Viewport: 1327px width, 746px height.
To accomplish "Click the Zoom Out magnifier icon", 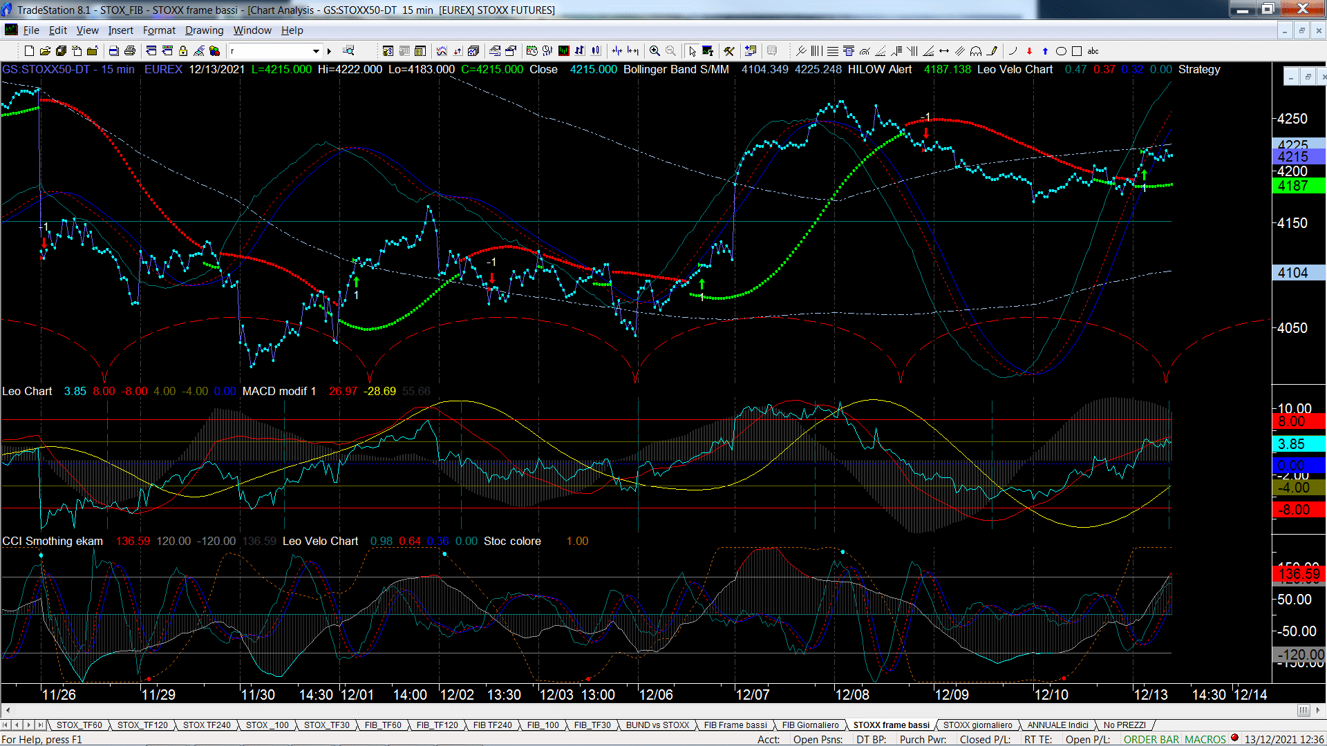I will point(670,51).
